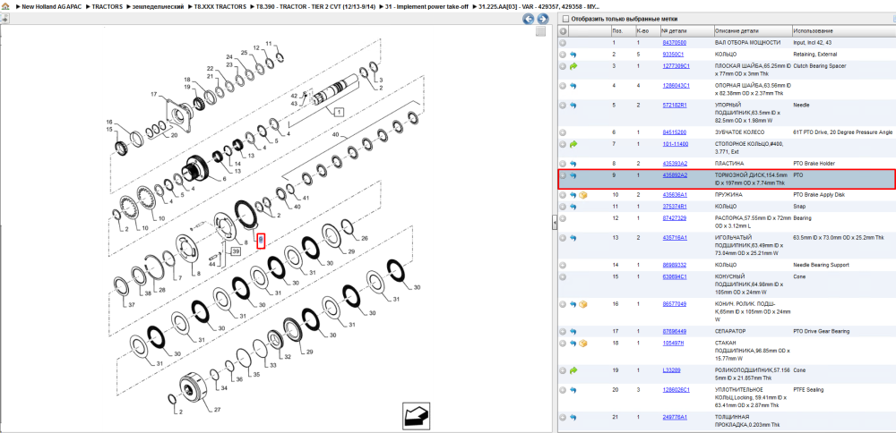896x433 pixels.
Task: Click the blue arrow icon for part 1286043C1
Action: coord(573,86)
